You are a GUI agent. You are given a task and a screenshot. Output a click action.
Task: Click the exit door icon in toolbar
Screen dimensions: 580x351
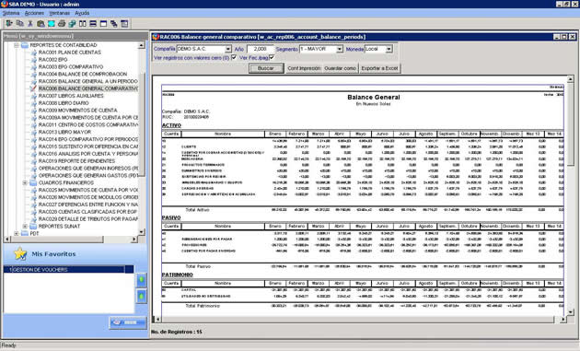click(9, 24)
